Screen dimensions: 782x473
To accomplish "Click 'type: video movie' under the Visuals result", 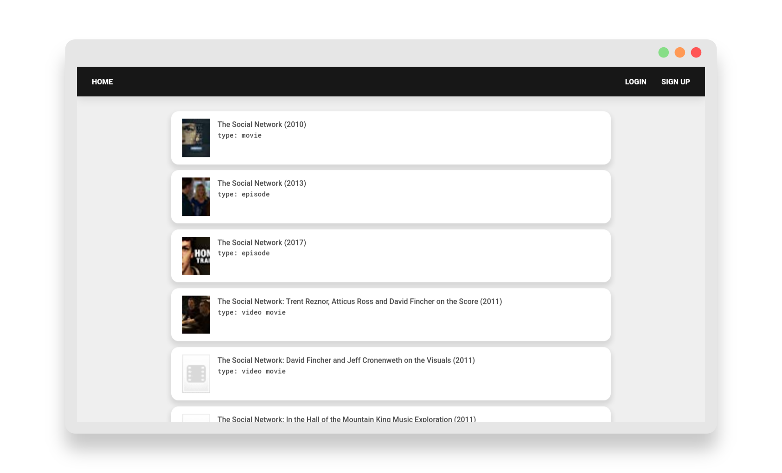I will pos(251,371).
